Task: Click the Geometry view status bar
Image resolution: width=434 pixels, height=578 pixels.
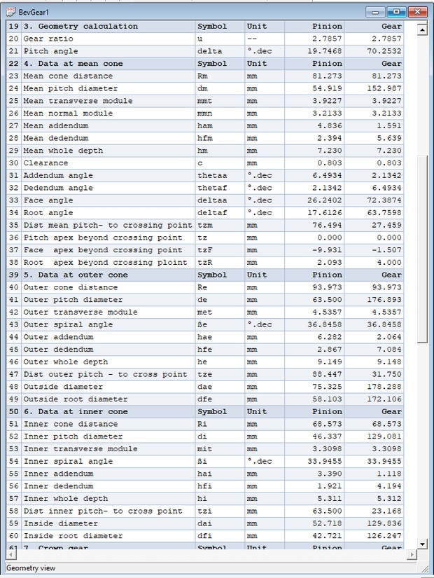Action: click(x=210, y=568)
